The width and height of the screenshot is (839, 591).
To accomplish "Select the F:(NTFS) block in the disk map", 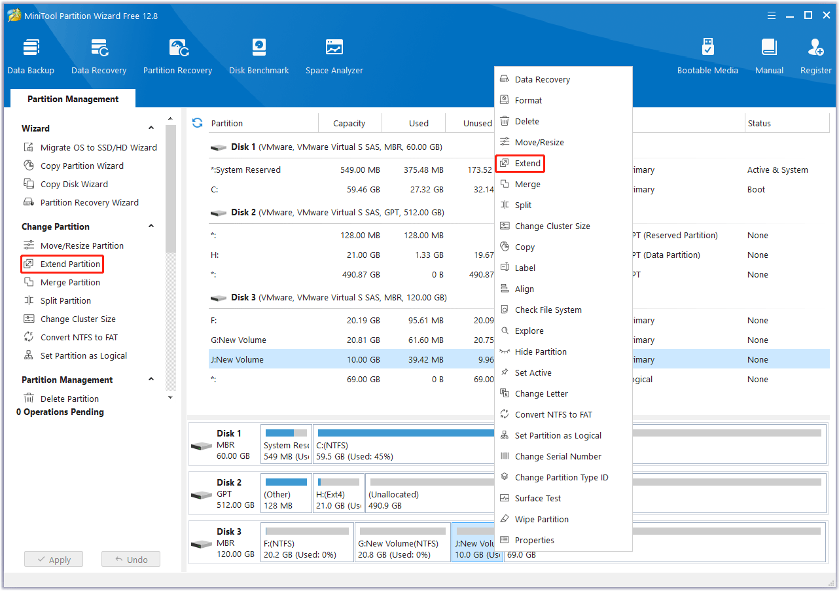I will [307, 543].
